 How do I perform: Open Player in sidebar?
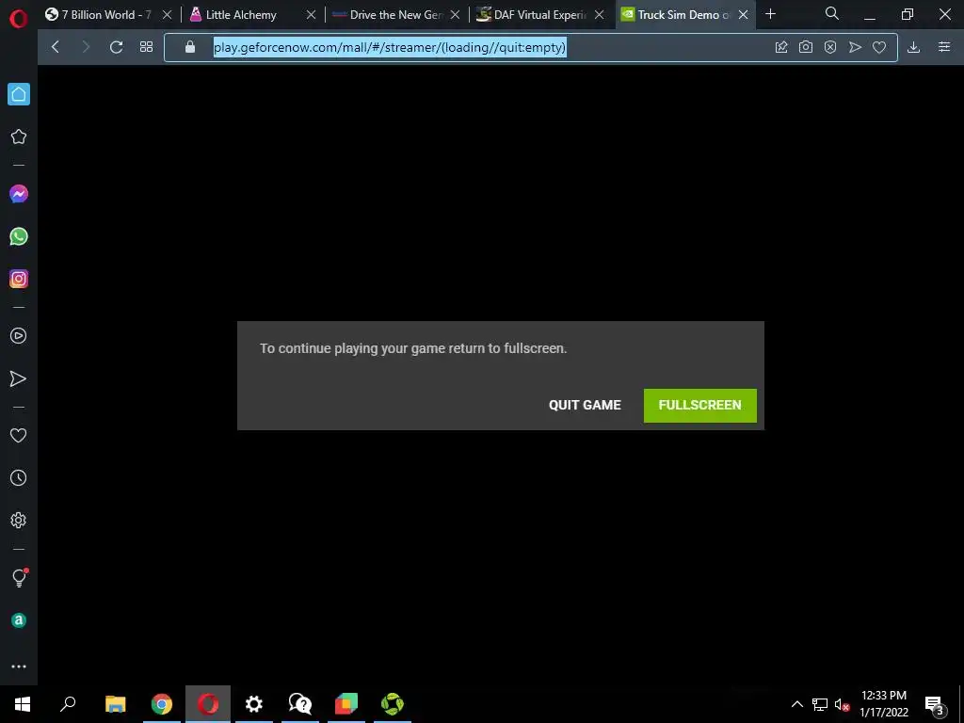[19, 336]
